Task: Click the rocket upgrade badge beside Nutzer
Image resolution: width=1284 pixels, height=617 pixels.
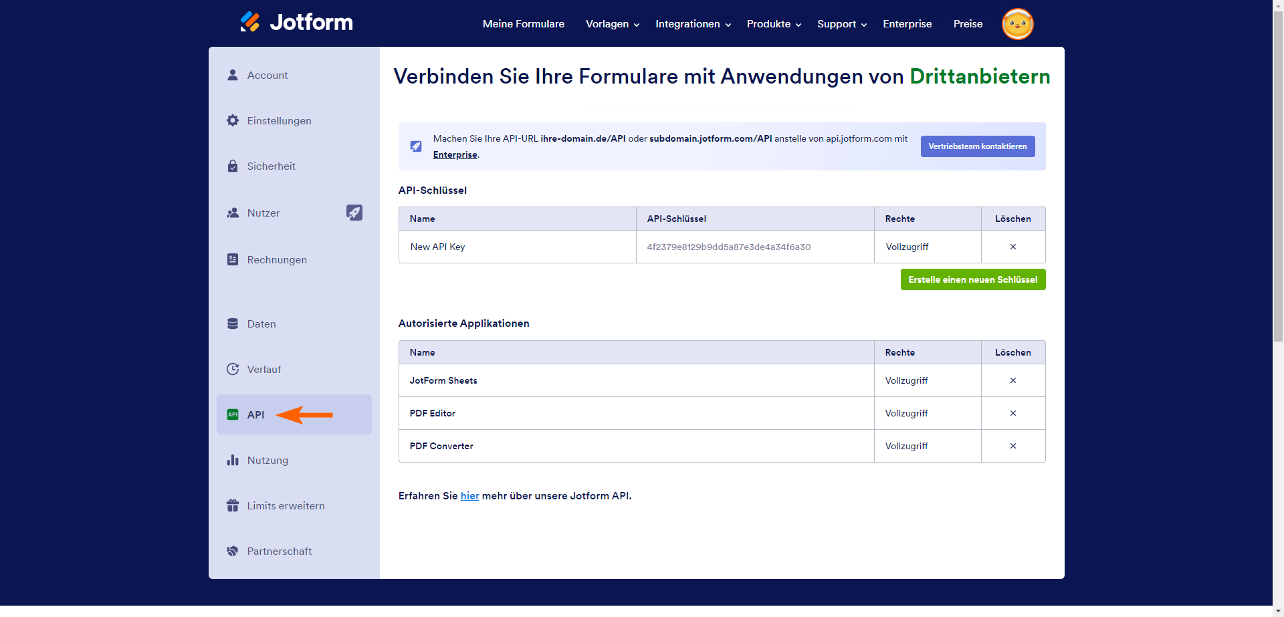Action: click(354, 213)
